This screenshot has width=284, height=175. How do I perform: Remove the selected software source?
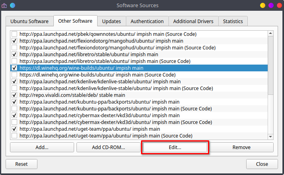point(241,147)
